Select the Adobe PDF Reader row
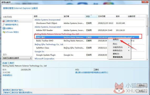This screenshot has height=95, width=150. [x=87, y=30]
